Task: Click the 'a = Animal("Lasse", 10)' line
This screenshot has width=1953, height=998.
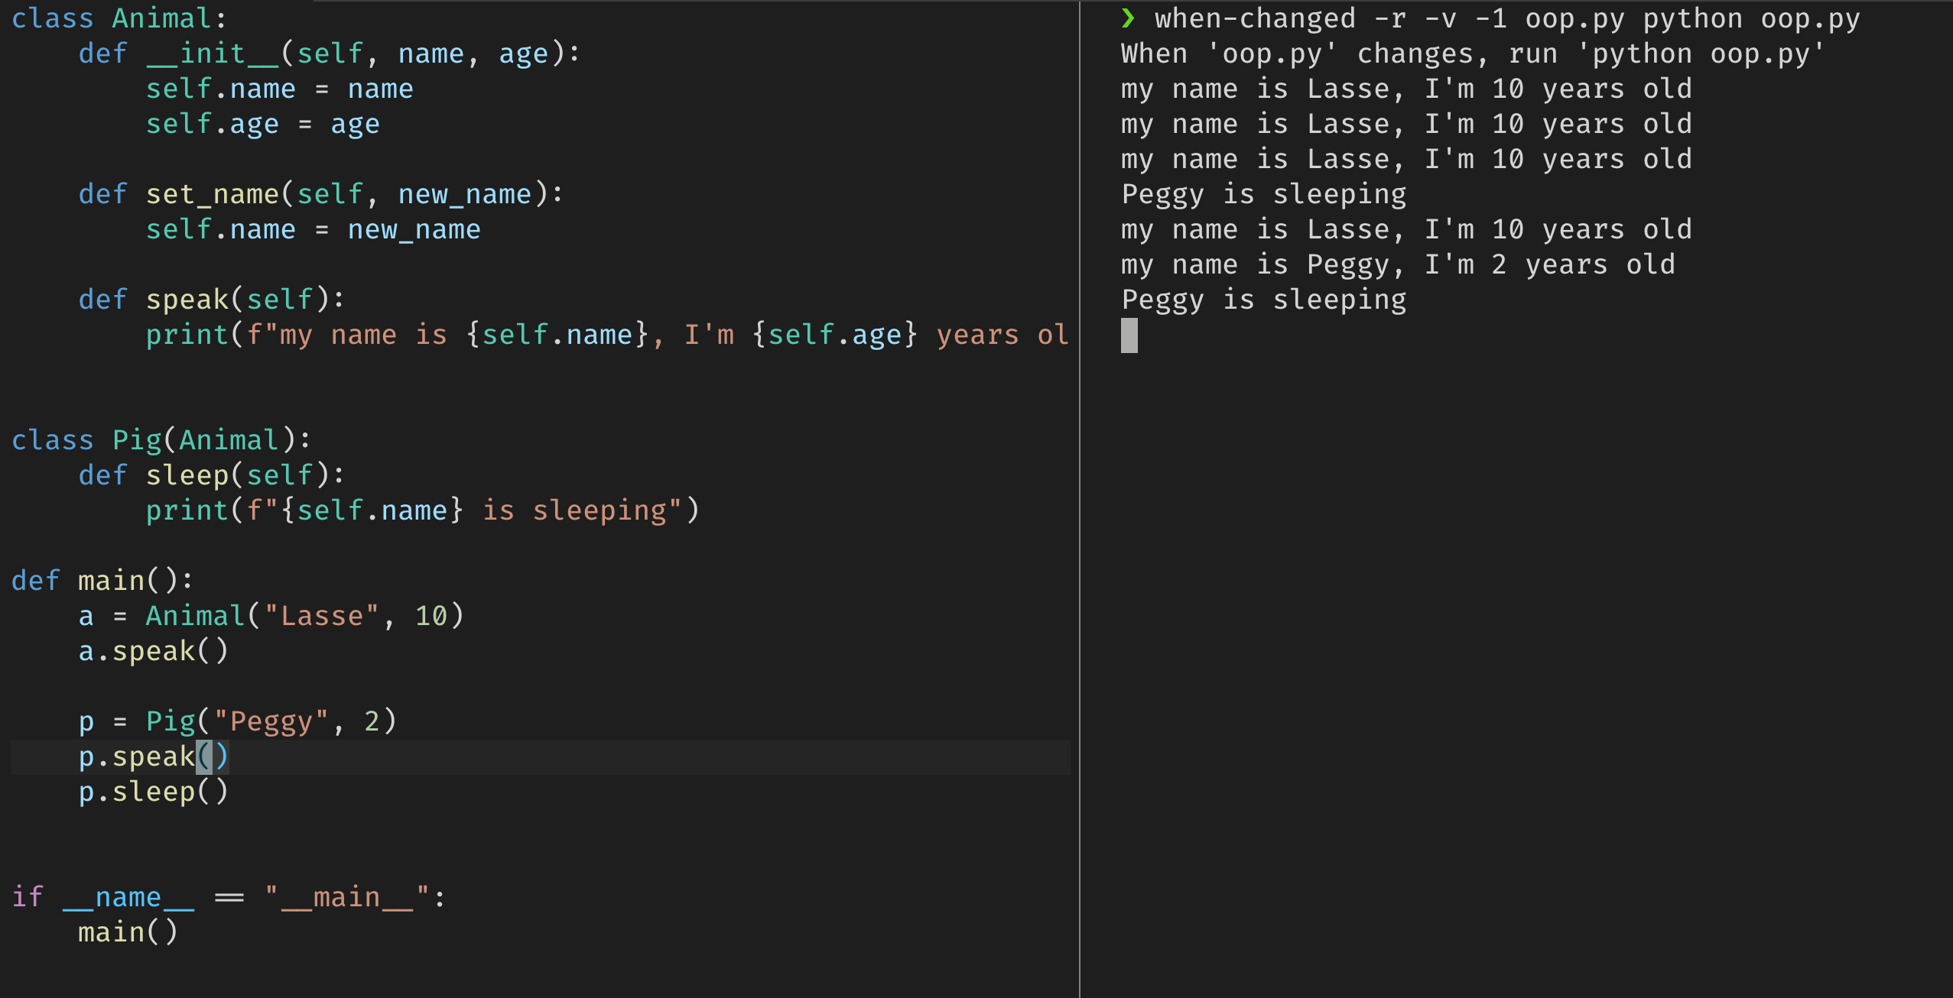Action: click(271, 616)
